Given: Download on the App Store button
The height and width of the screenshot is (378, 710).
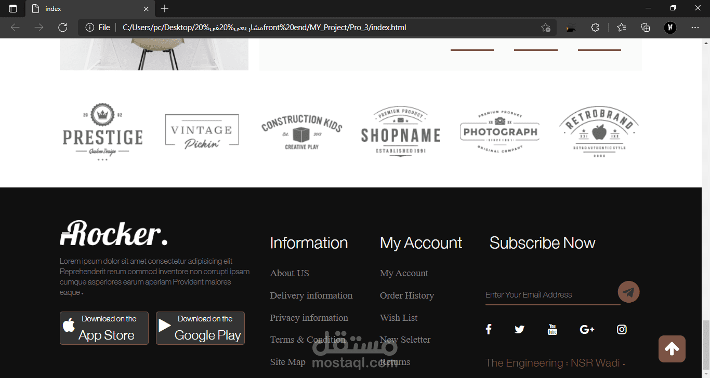Looking at the screenshot, I should point(104,328).
